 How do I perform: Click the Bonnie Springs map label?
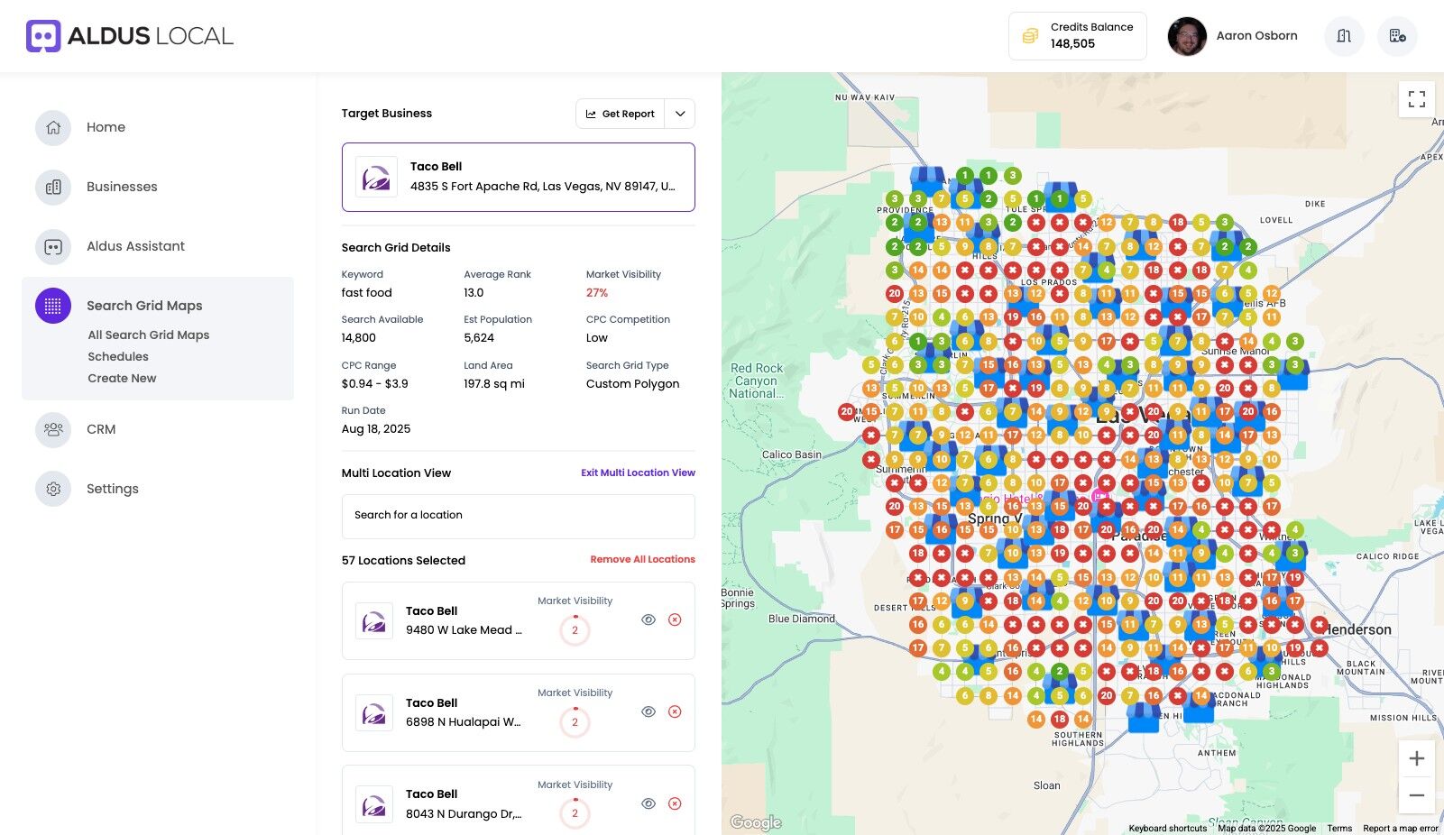point(738,598)
